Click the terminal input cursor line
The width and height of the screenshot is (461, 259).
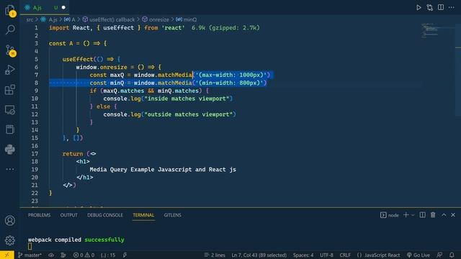point(30,246)
